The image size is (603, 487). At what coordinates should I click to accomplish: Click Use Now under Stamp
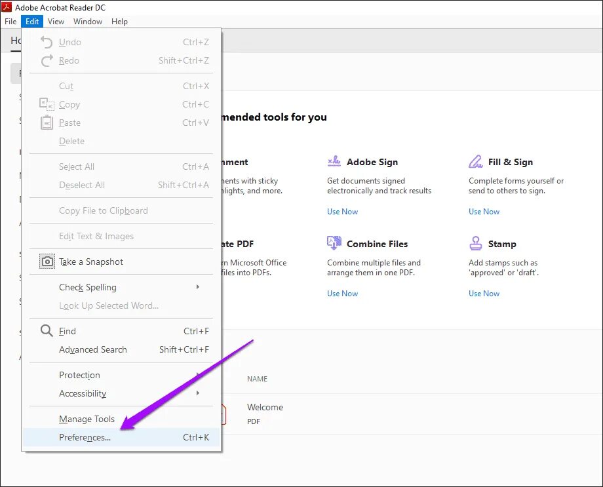point(484,294)
